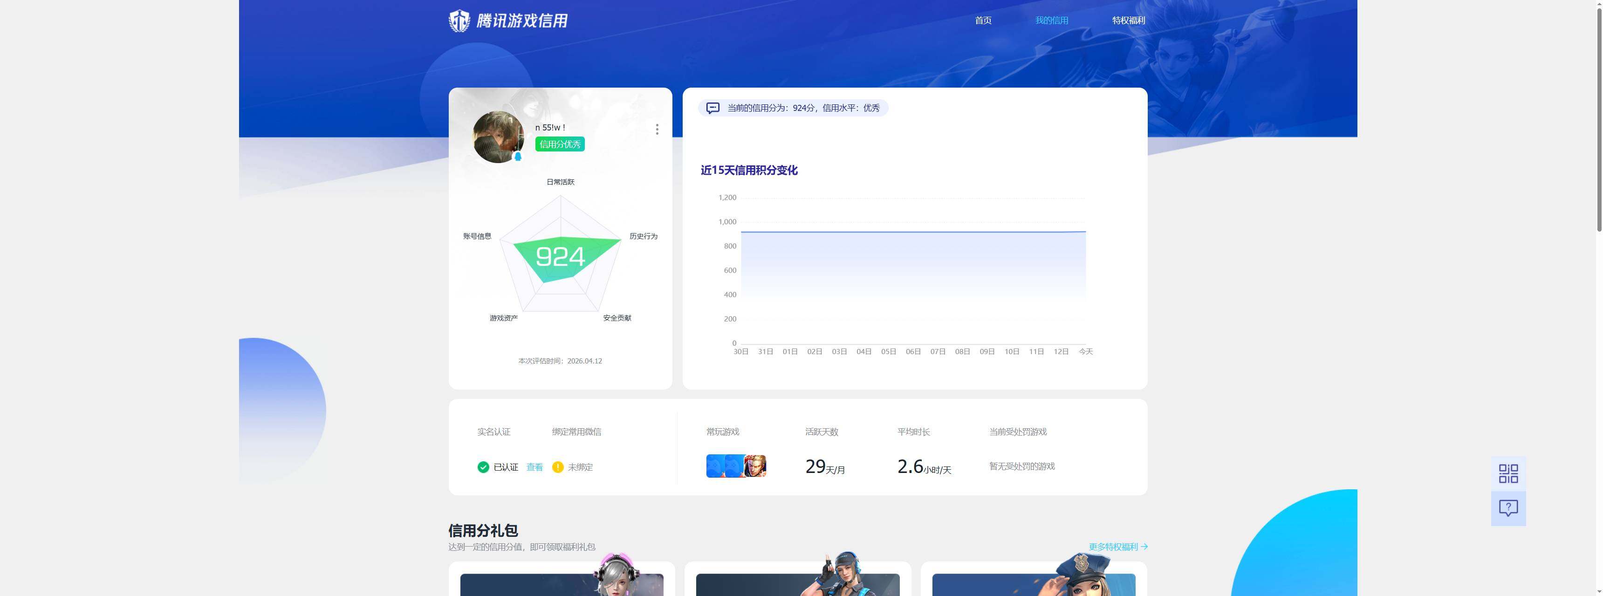
Task: Click the 暂无受处罚的游戏 text
Action: (x=1022, y=466)
